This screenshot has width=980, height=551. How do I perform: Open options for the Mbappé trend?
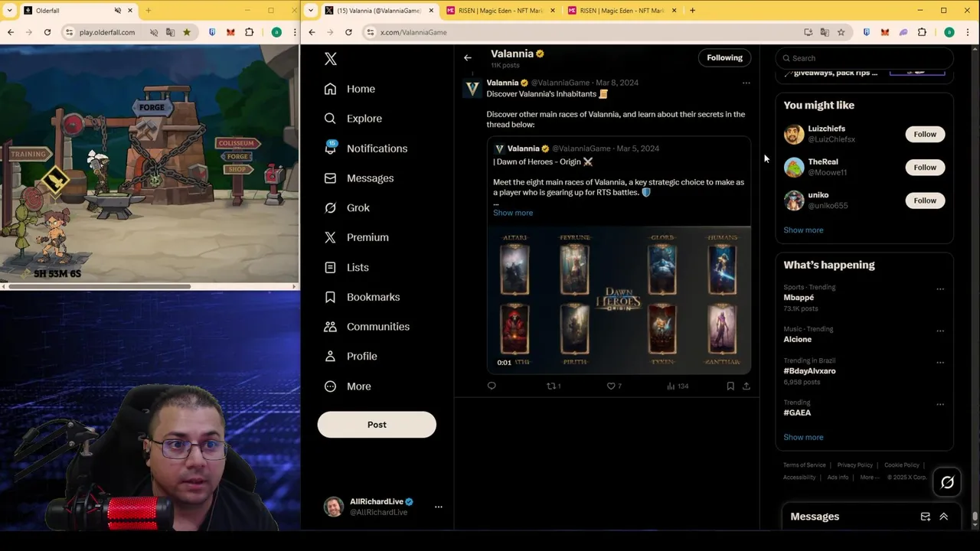940,289
